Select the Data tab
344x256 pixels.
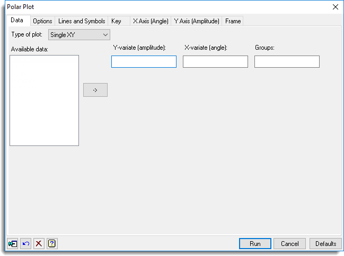[x=17, y=21]
